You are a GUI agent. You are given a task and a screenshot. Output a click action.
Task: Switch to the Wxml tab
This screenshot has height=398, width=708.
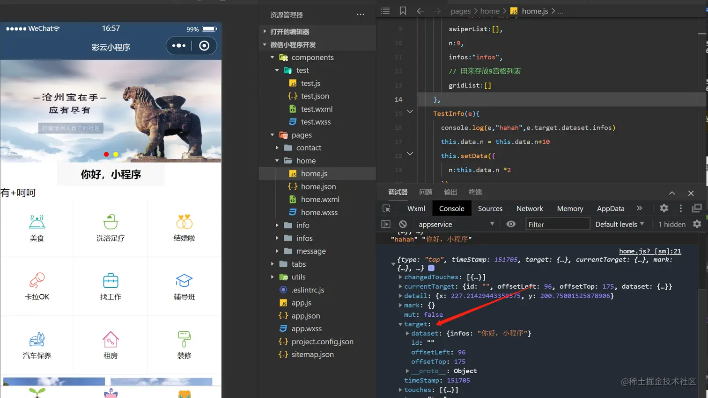point(416,209)
